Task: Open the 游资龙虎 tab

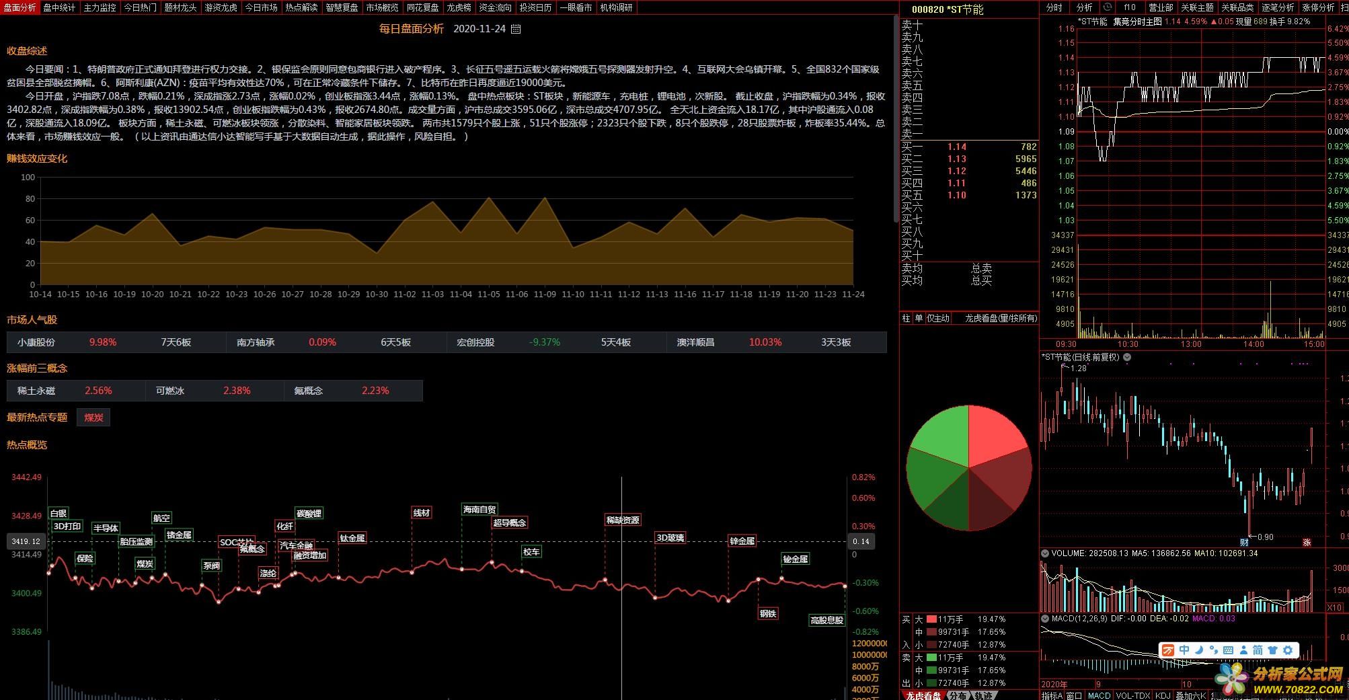Action: click(x=221, y=7)
